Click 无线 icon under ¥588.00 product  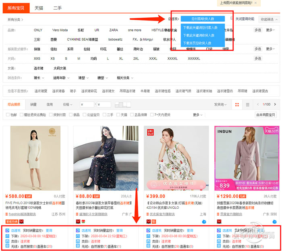(x=7, y=246)
